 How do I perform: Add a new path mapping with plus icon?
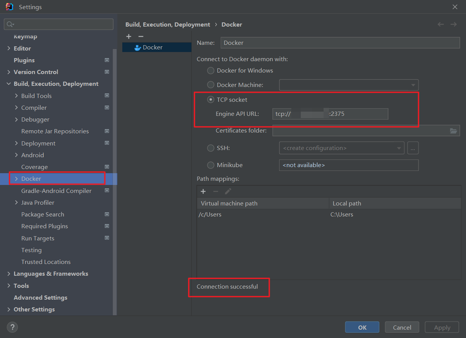click(x=203, y=191)
